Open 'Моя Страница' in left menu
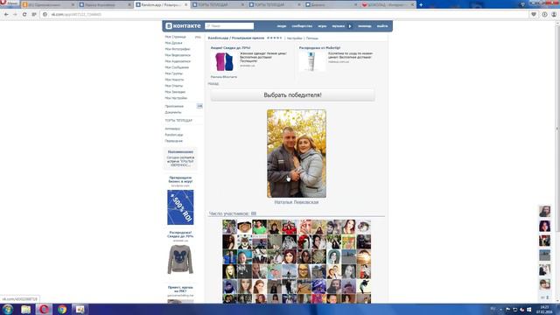 [175, 37]
